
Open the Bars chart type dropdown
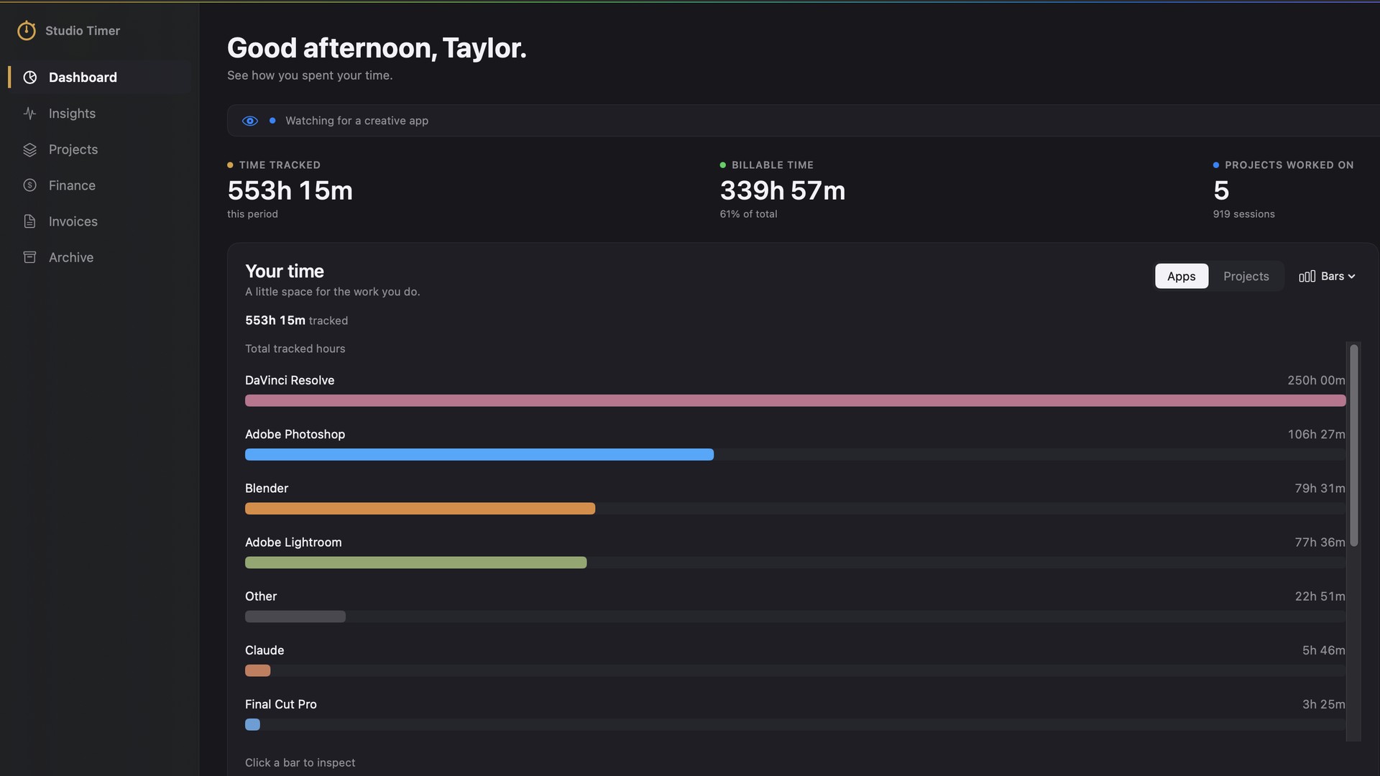click(1327, 277)
